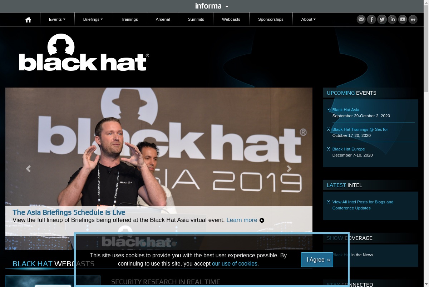Open the Briefings dropdown menu

(x=93, y=19)
